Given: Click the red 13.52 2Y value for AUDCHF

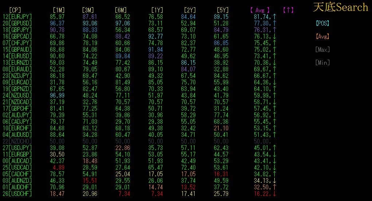Looking at the screenshot, I should [x=188, y=187].
